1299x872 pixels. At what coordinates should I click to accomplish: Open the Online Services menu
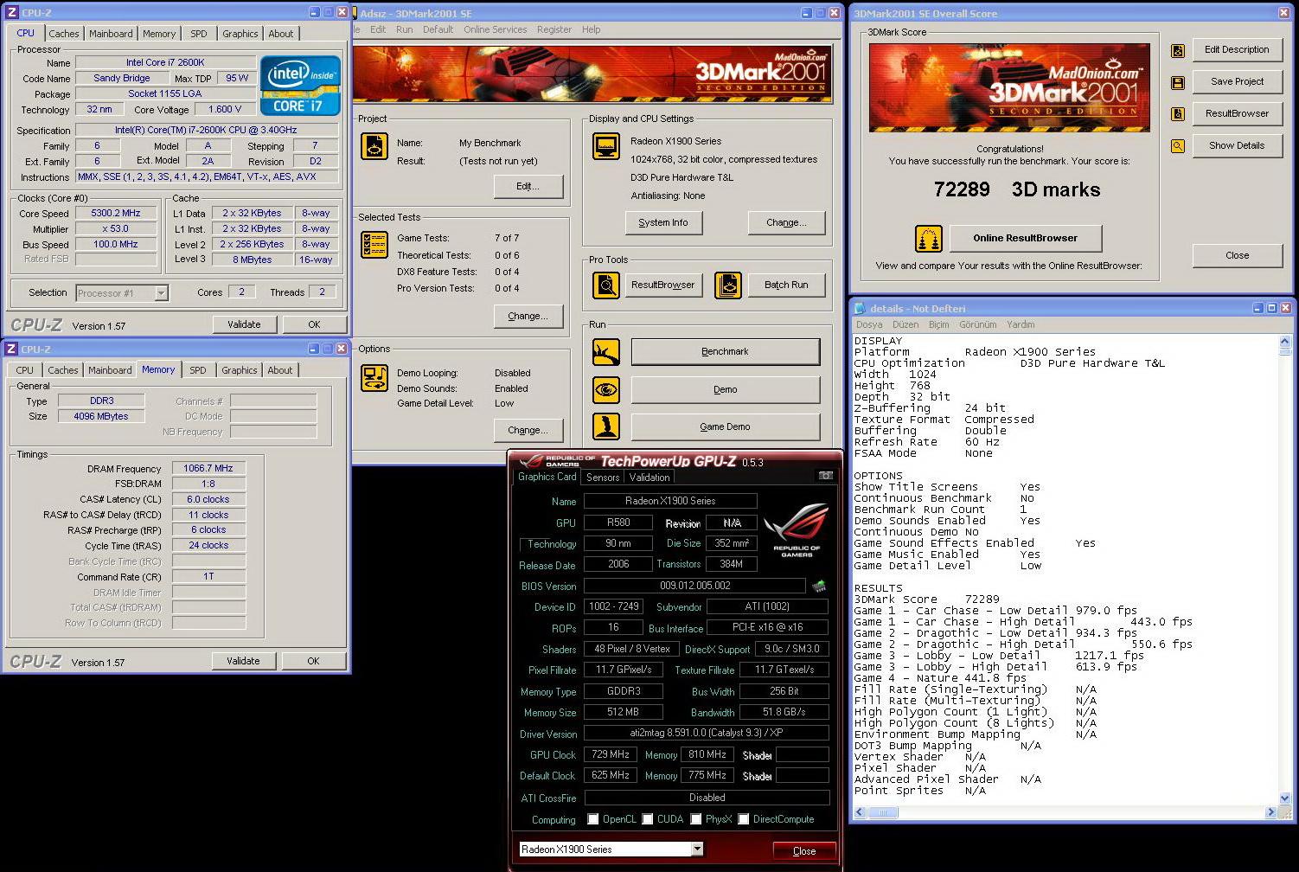tap(495, 29)
